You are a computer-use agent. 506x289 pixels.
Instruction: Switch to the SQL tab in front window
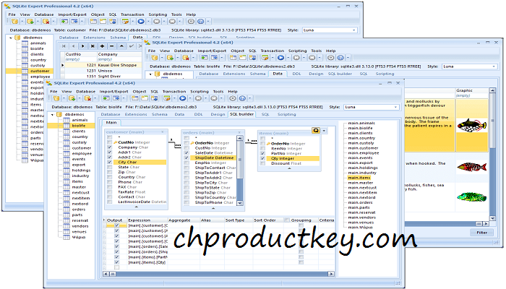265,114
